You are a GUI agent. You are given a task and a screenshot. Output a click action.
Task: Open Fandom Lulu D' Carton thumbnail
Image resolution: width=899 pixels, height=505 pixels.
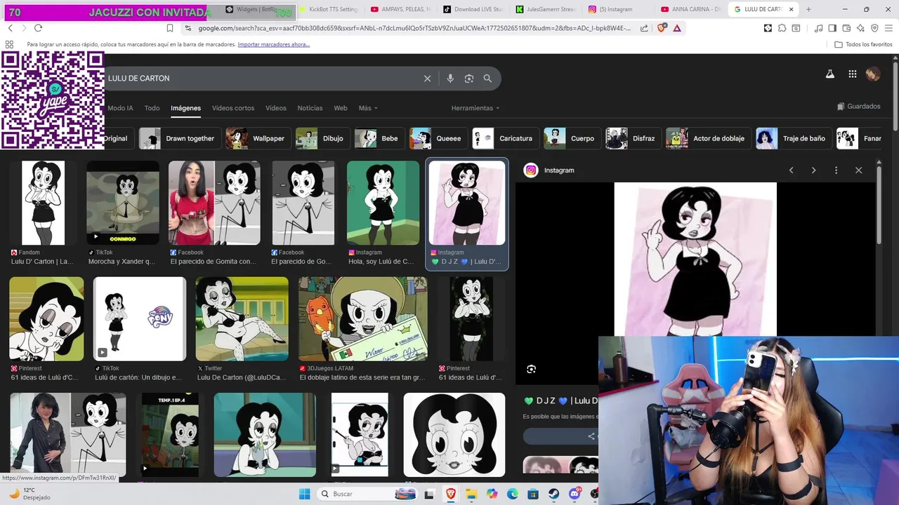point(43,203)
